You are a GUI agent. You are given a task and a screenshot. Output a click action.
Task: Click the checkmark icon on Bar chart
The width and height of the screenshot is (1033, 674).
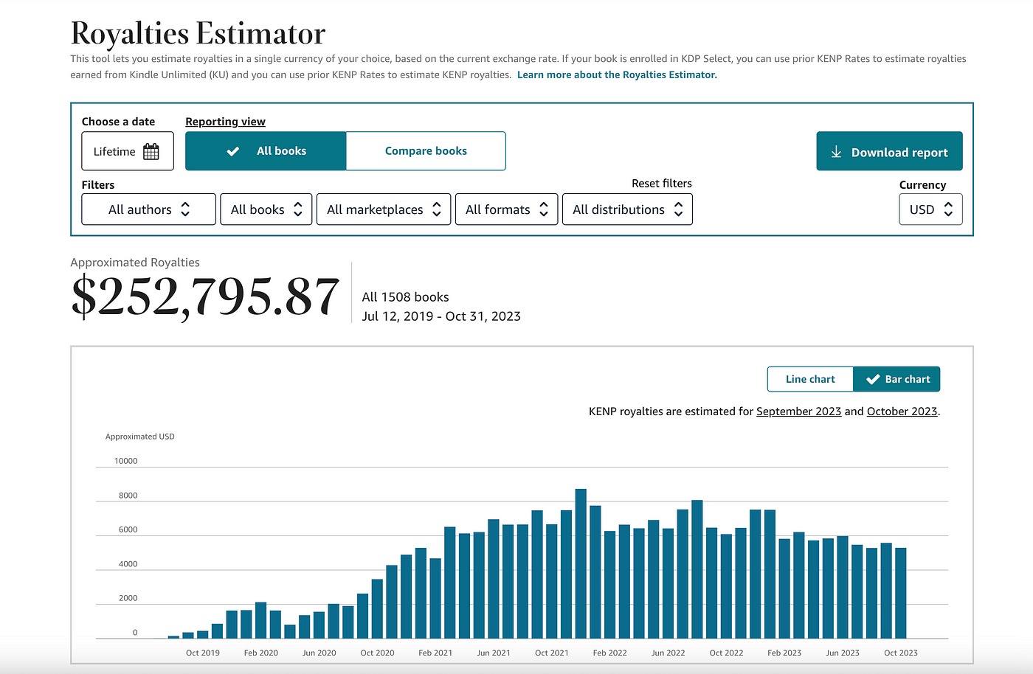pos(873,379)
